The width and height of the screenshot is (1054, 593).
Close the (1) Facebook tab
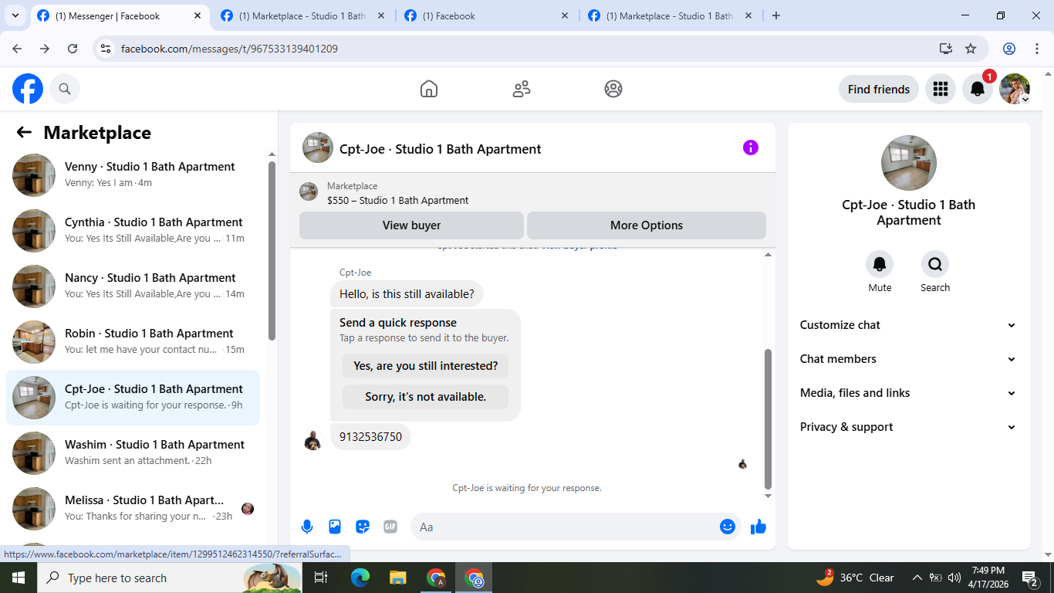pyautogui.click(x=565, y=15)
